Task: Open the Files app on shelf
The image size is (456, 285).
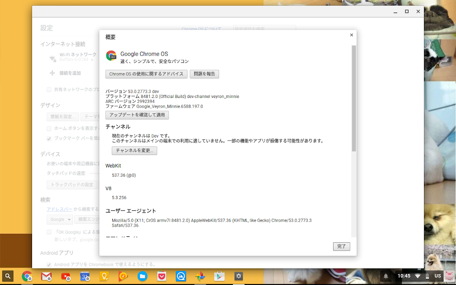Action: click(142, 276)
